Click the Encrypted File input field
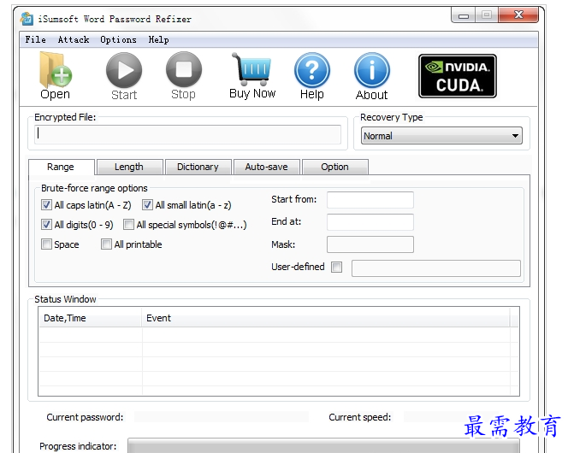Image resolution: width=568 pixels, height=453 pixels. click(187, 134)
